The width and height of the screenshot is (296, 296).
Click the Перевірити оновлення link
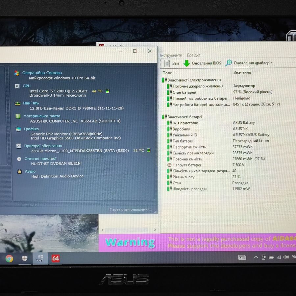(x=131, y=210)
